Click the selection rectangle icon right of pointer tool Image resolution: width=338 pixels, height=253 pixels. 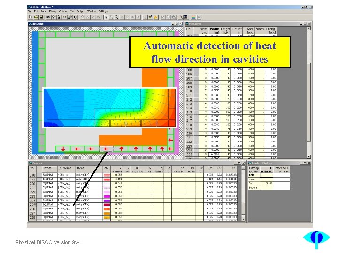[111, 17]
